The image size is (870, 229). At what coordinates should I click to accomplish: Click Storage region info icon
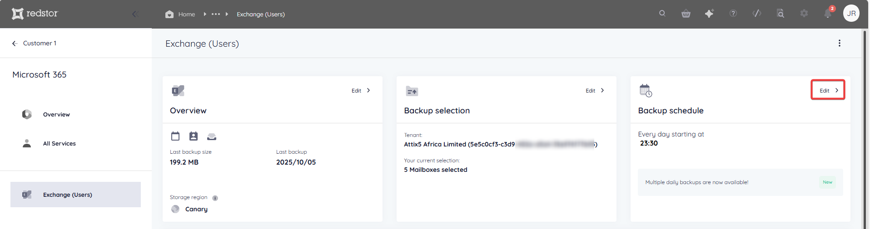coord(215,198)
